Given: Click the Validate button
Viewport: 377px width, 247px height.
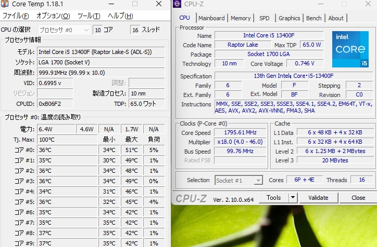Looking at the screenshot, I should pyautogui.click(x=318, y=198).
